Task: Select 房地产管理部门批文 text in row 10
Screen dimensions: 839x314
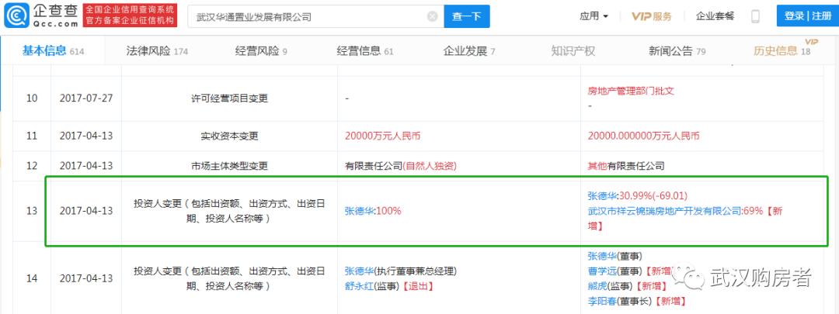Action: (632, 91)
